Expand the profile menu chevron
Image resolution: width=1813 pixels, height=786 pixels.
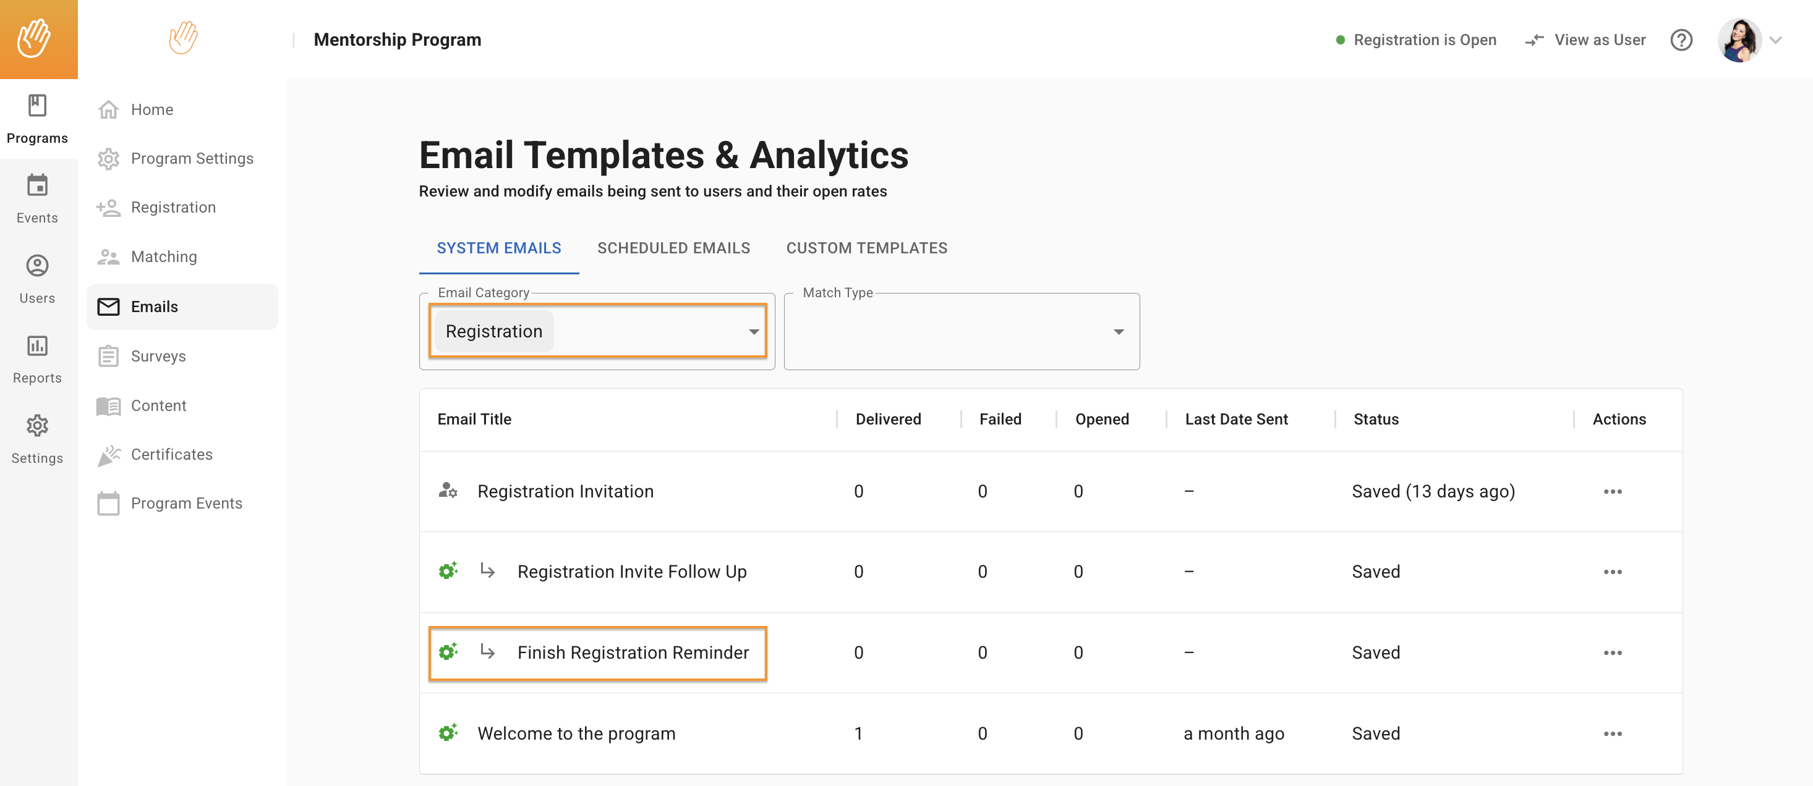pyautogui.click(x=1776, y=40)
